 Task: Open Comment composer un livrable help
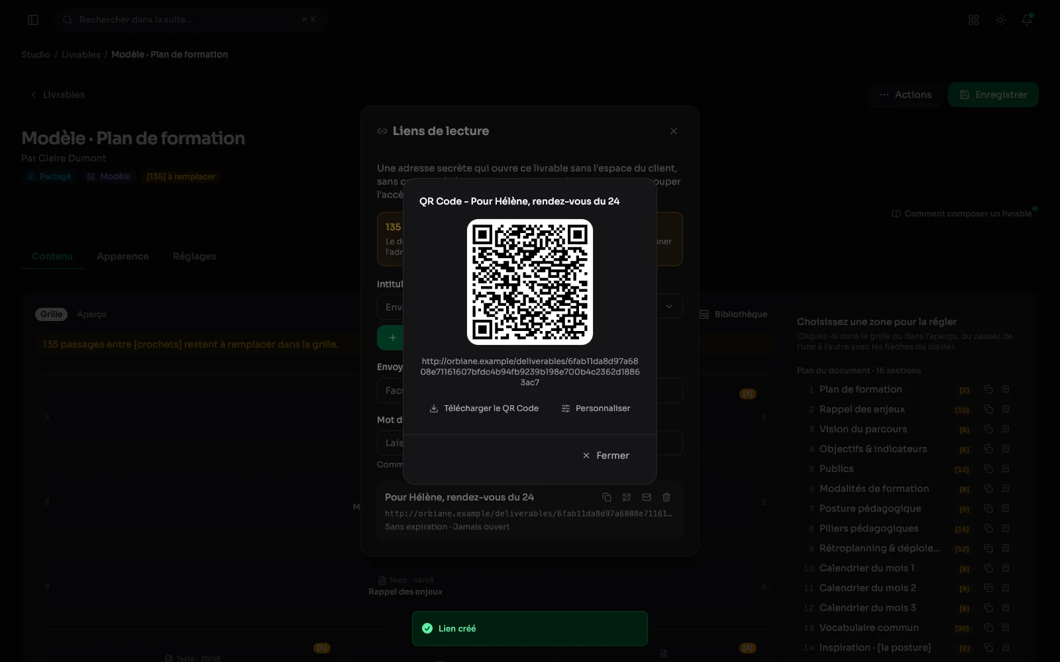pyautogui.click(x=961, y=213)
